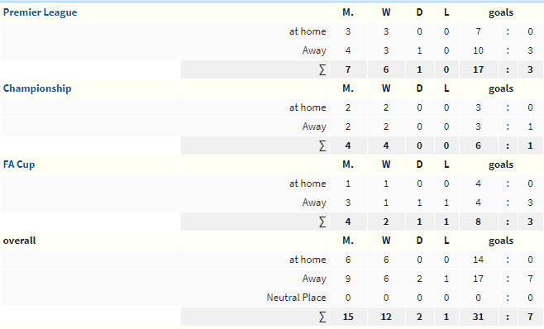
Task: Select the 'Neutral Place' row label
Action: (x=296, y=298)
